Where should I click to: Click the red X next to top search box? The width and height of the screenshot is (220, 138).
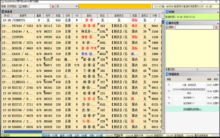point(53,6)
